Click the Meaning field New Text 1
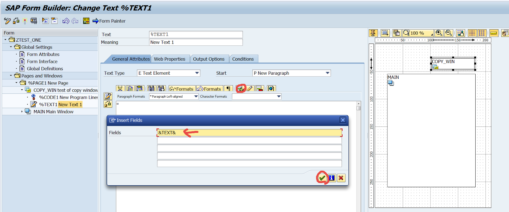The height and width of the screenshot is (212, 509). click(196, 42)
